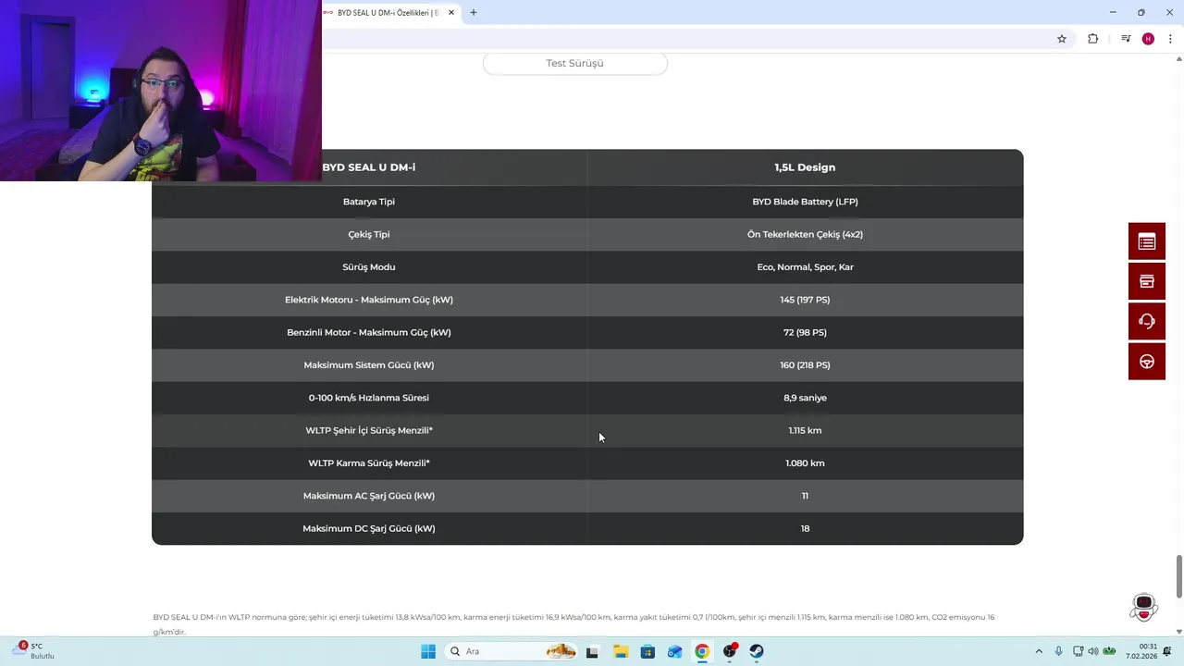Screen dimensions: 1184x666
Task: Open the media control music-list icon
Action: tap(1126, 39)
